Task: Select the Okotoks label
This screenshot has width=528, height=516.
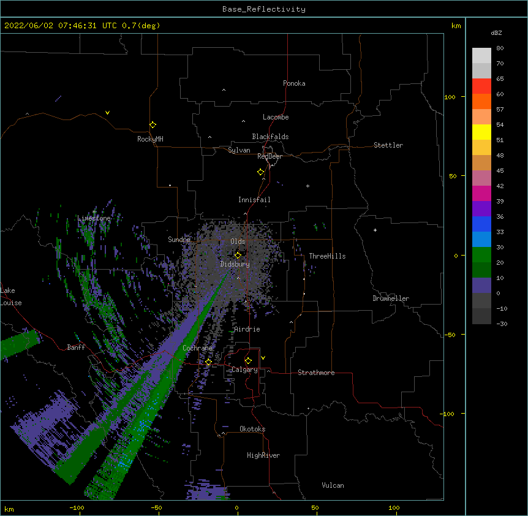Action: pos(252,429)
